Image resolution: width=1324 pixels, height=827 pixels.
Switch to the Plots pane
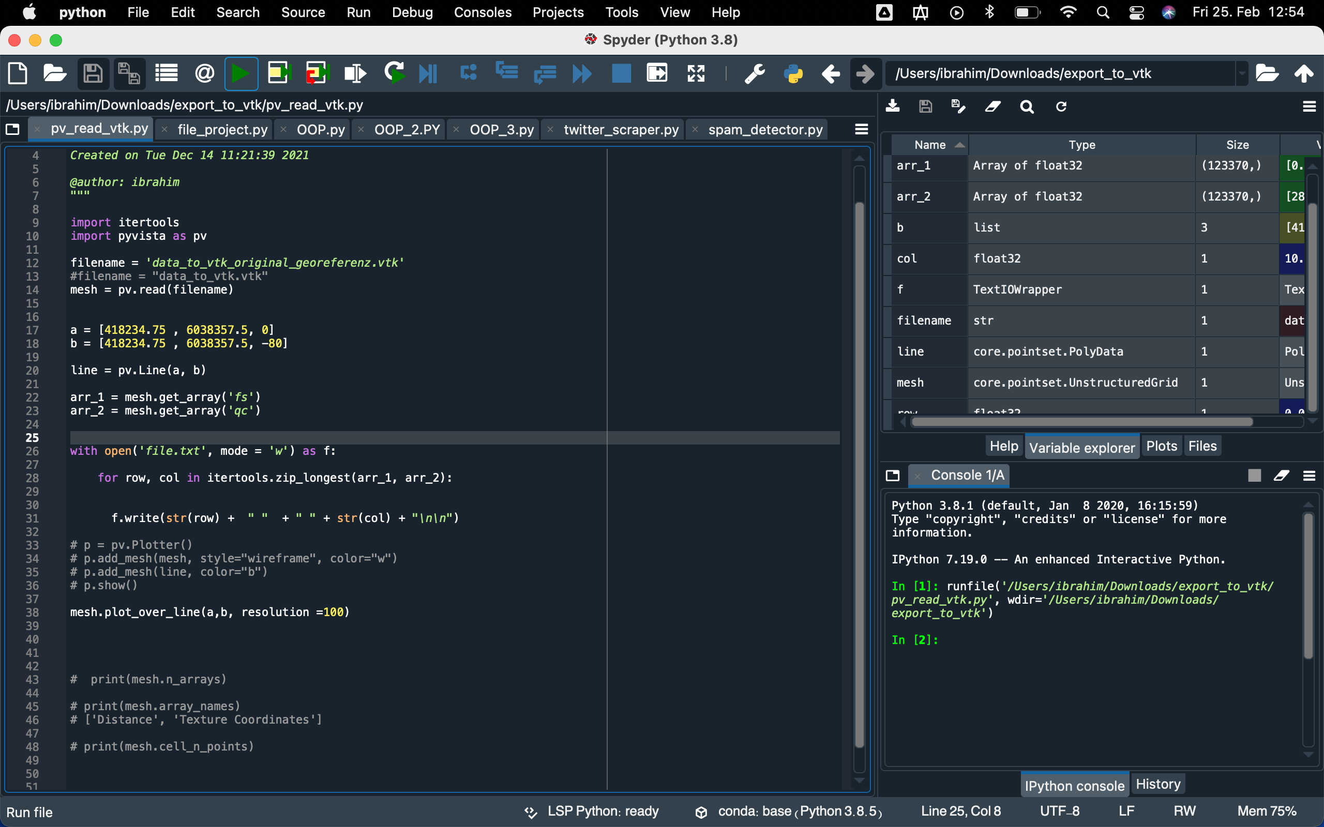coord(1161,446)
